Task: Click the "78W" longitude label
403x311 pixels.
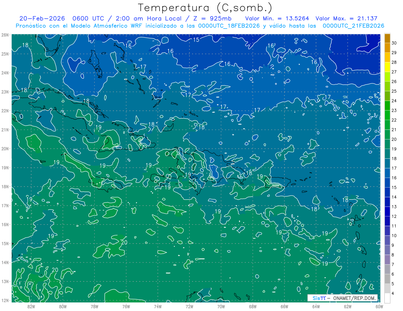Action: [94, 306]
